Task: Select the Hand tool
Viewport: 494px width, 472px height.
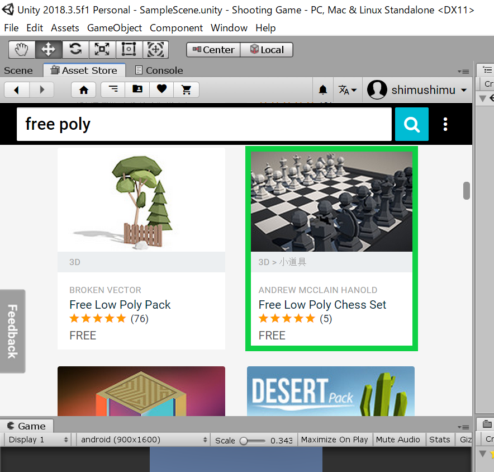Action: (22, 50)
